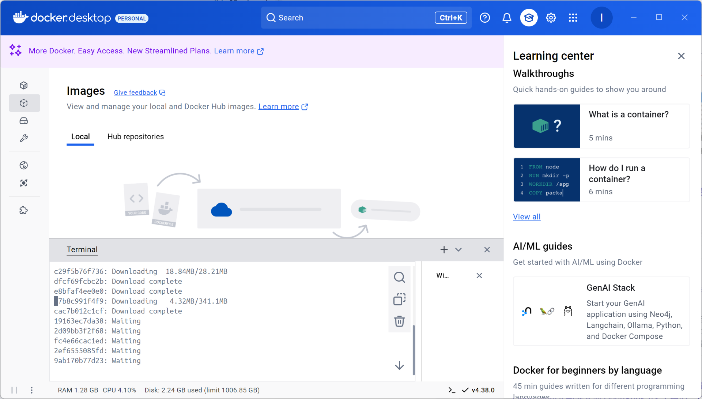This screenshot has height=399, width=702.
Task: Toggle the terminal icon in status bar
Action: [452, 390]
